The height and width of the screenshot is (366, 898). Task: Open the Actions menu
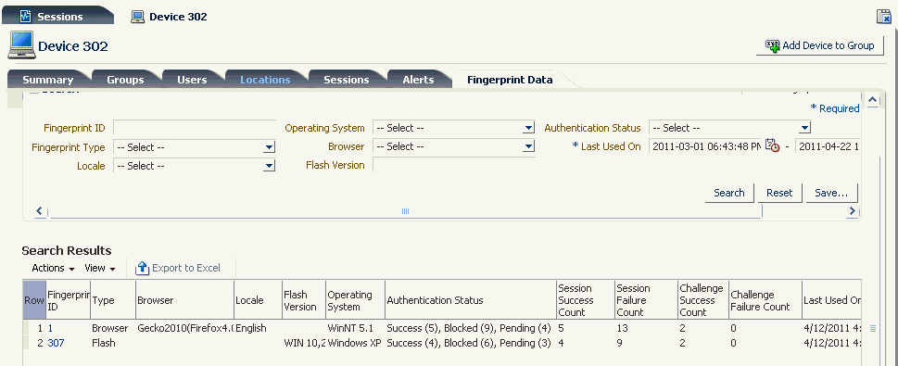point(53,268)
